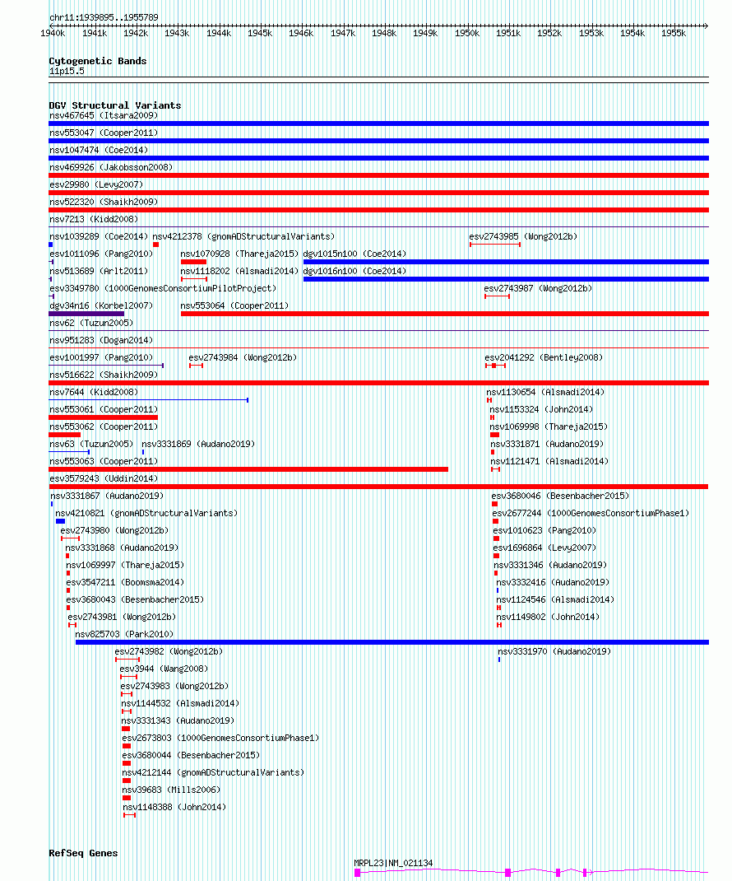Select nsv1124546 (Alsmadi2014) label

coord(554,599)
